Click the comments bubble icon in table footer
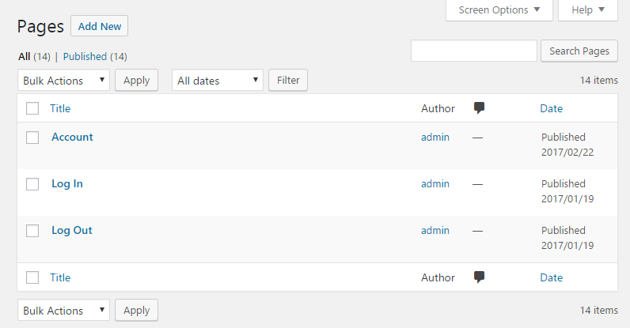The width and height of the screenshot is (630, 328). click(479, 277)
